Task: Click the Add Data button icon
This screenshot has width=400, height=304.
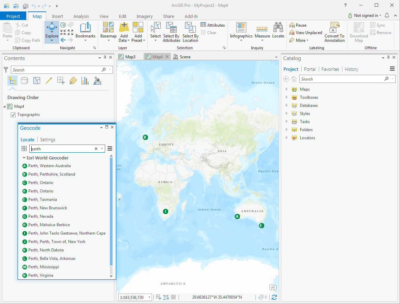Action: tap(124, 27)
